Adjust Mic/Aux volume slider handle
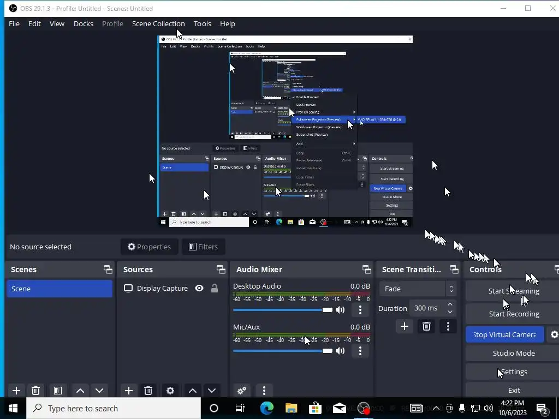The width and height of the screenshot is (559, 419). [x=328, y=351]
